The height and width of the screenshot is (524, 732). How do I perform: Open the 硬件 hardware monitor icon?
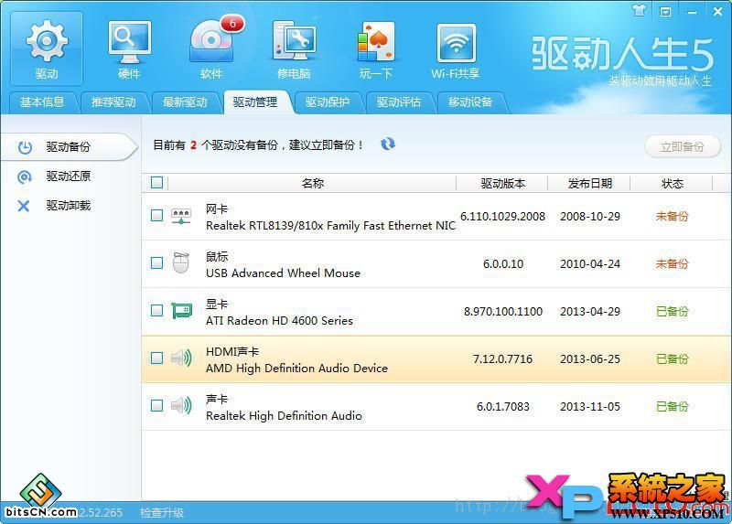coord(129,48)
